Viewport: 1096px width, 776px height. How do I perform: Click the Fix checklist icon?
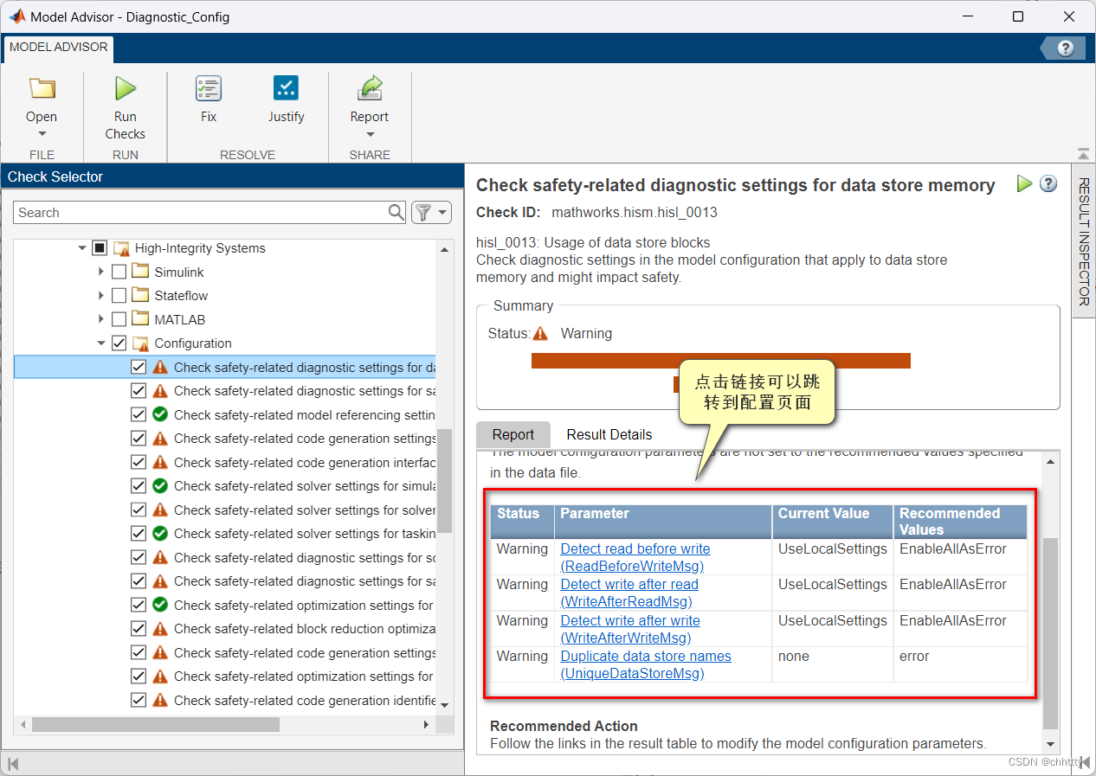tap(209, 88)
